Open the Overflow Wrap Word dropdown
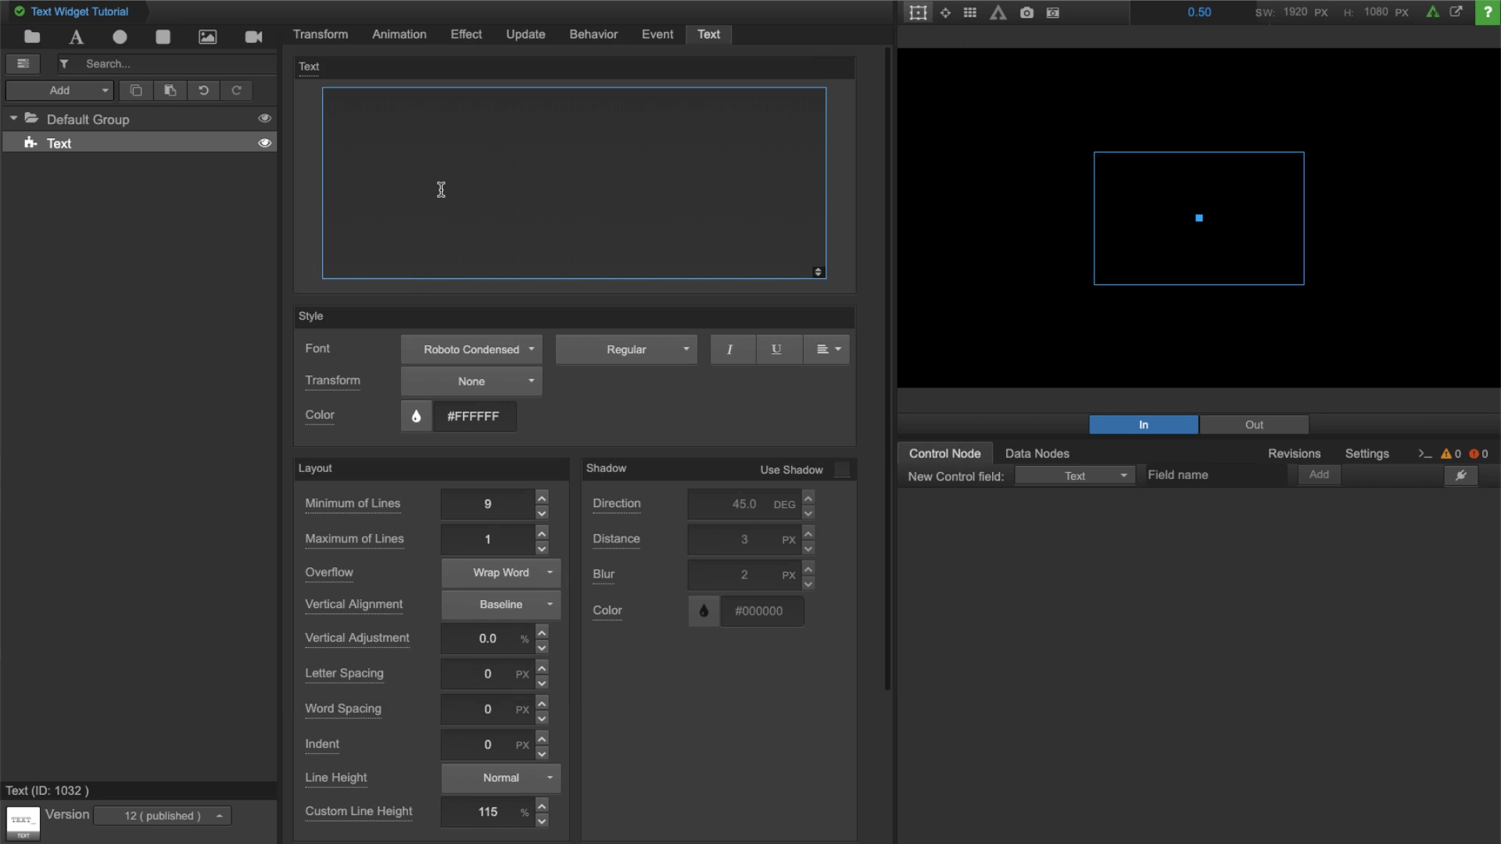Image resolution: width=1501 pixels, height=844 pixels. pos(501,573)
